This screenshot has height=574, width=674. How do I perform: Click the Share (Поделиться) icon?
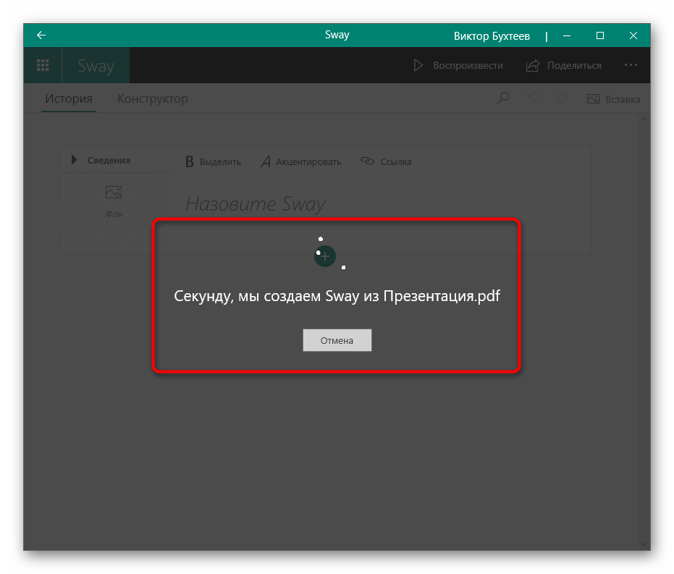[x=533, y=65]
